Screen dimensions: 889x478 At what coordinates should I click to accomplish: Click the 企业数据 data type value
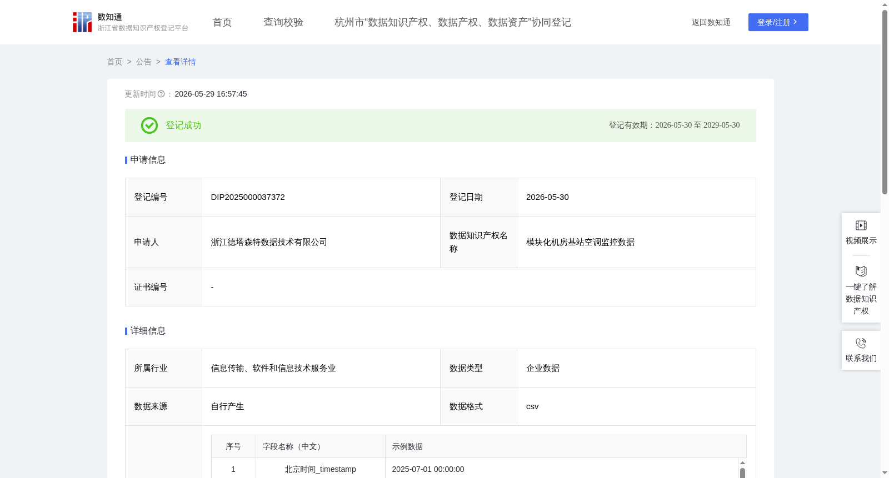point(543,368)
